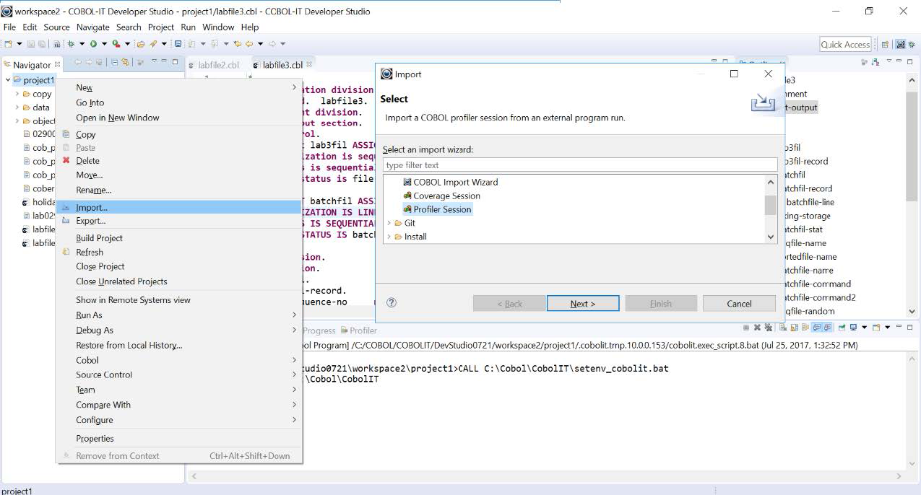Click the type filter text field
The height and width of the screenshot is (495, 921).
pyautogui.click(x=578, y=164)
